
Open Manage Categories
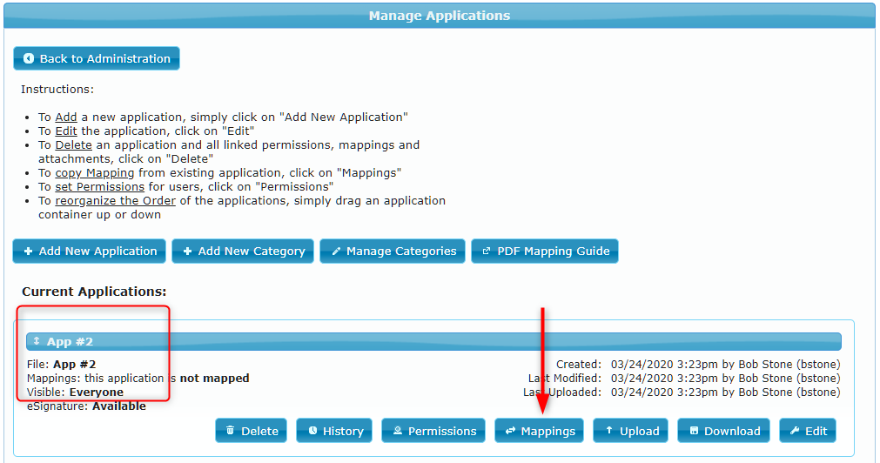coord(393,252)
